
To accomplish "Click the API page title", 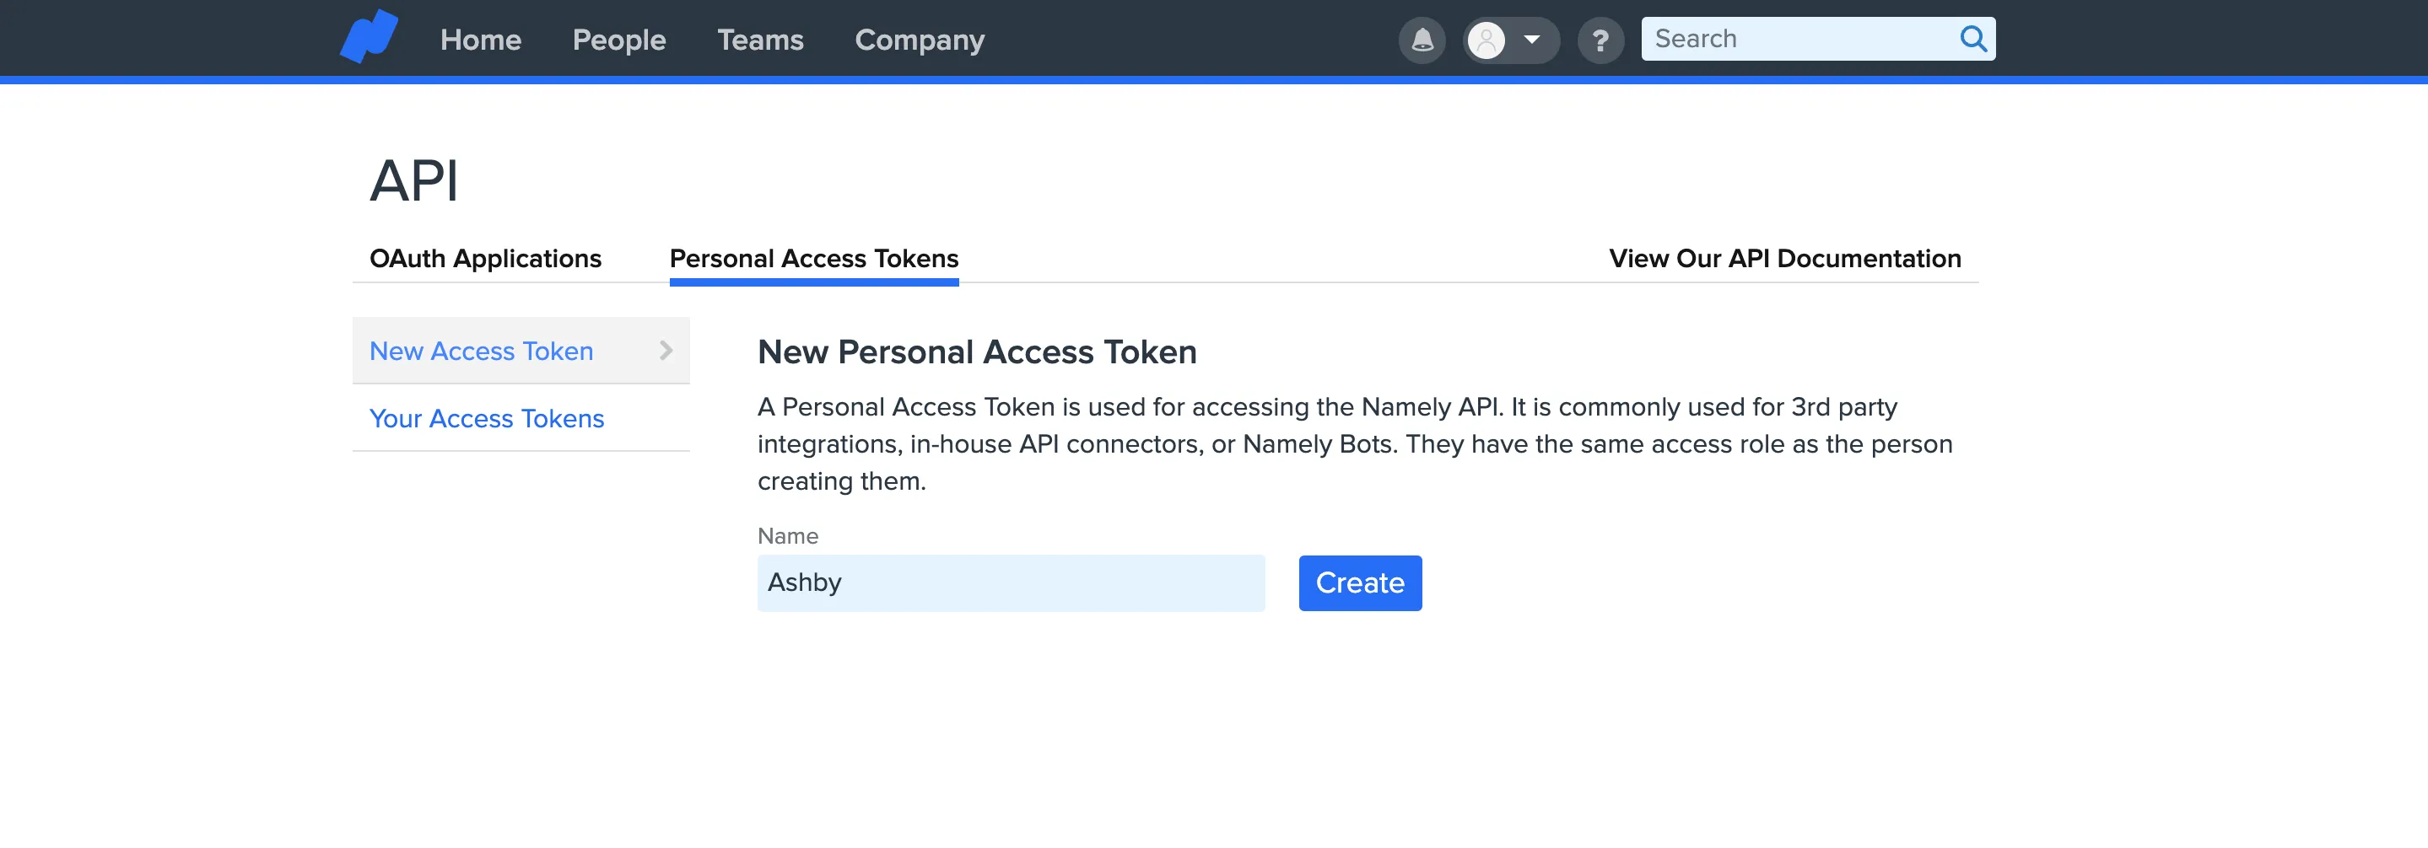I will (x=413, y=180).
